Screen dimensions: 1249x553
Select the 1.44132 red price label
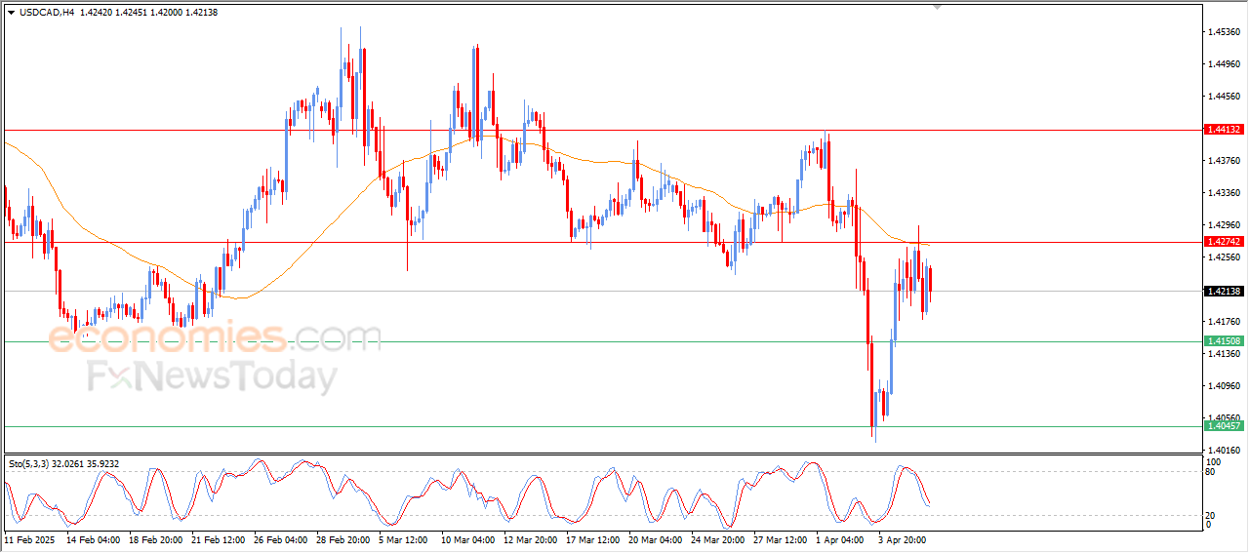click(1224, 130)
